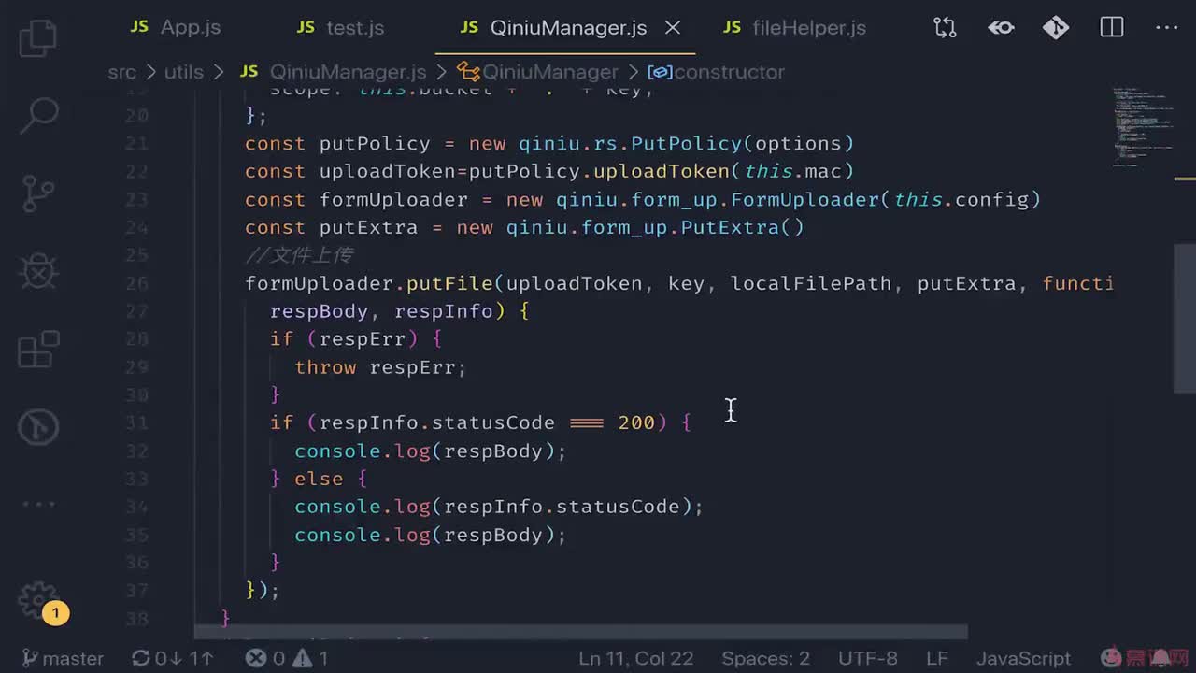1196x673 pixels.
Task: Open the src breadcrumb folder
Action: coord(121,72)
